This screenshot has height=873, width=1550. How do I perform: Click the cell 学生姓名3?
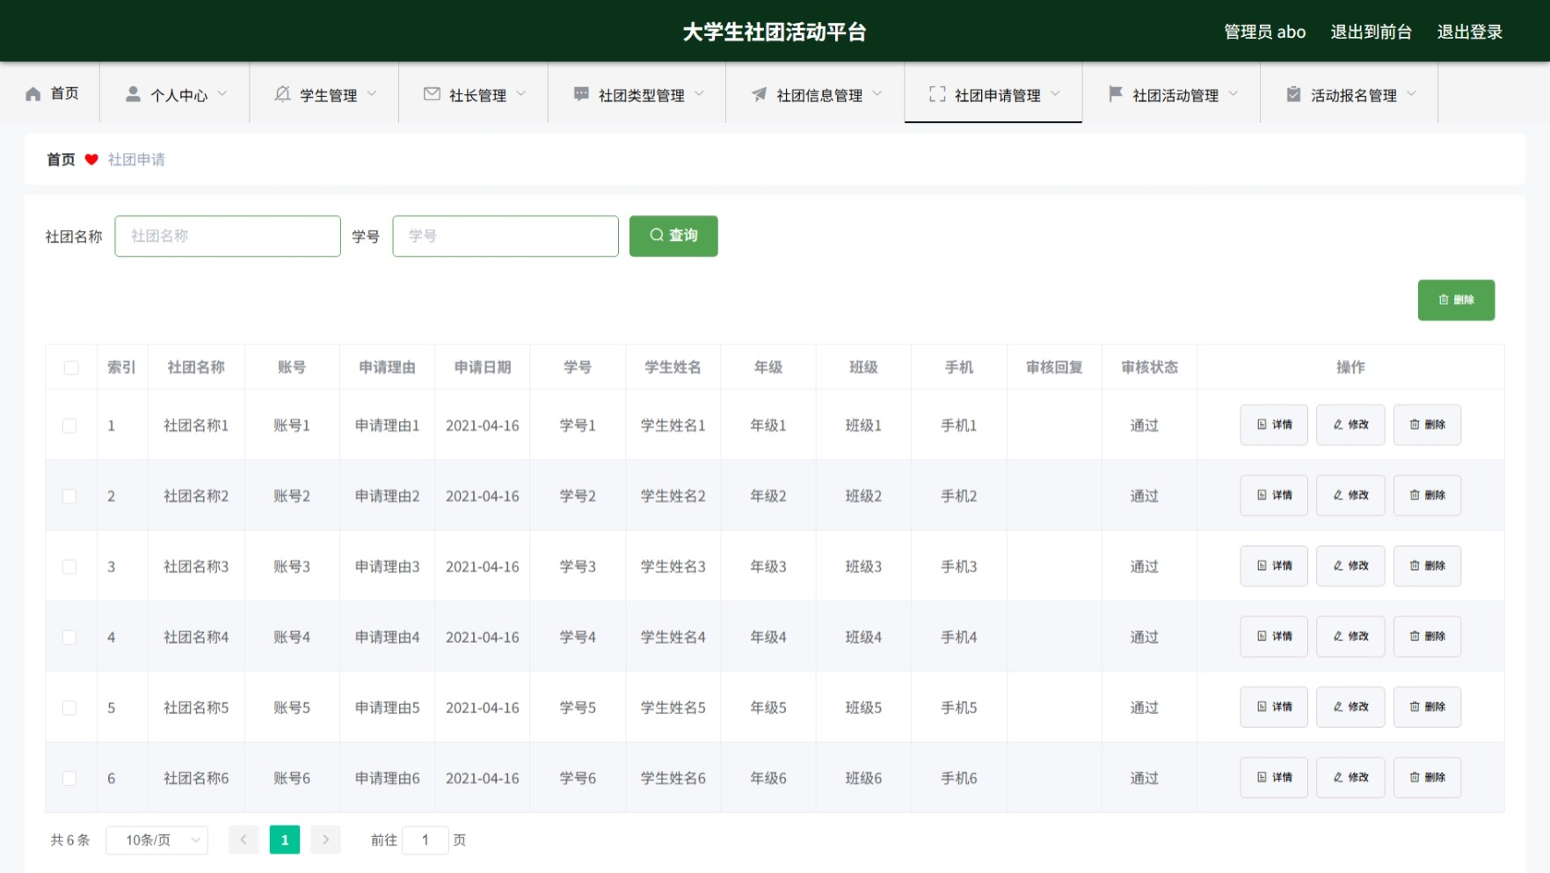(x=673, y=567)
